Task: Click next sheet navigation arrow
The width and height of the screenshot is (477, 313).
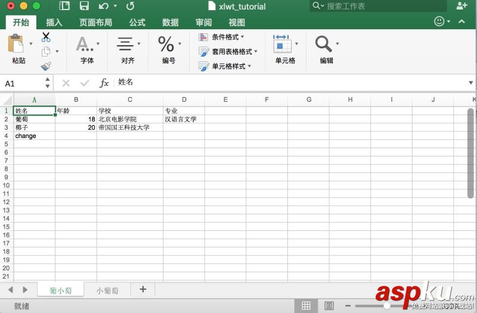Action: coord(25,290)
